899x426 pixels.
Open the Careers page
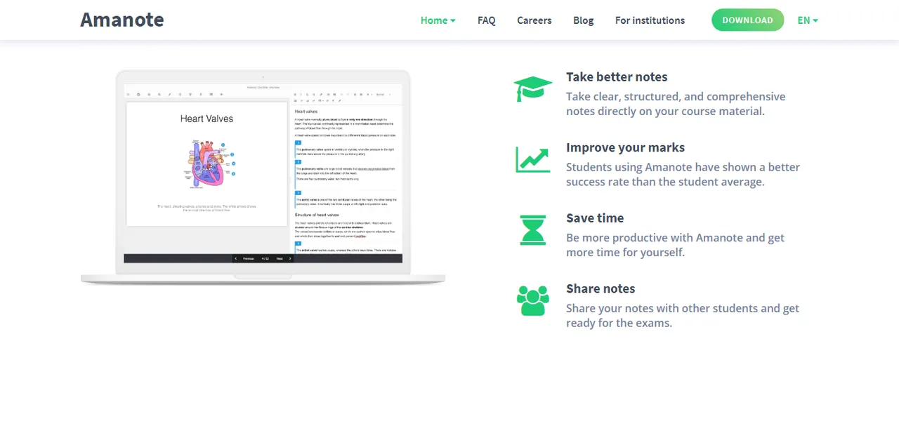point(534,20)
